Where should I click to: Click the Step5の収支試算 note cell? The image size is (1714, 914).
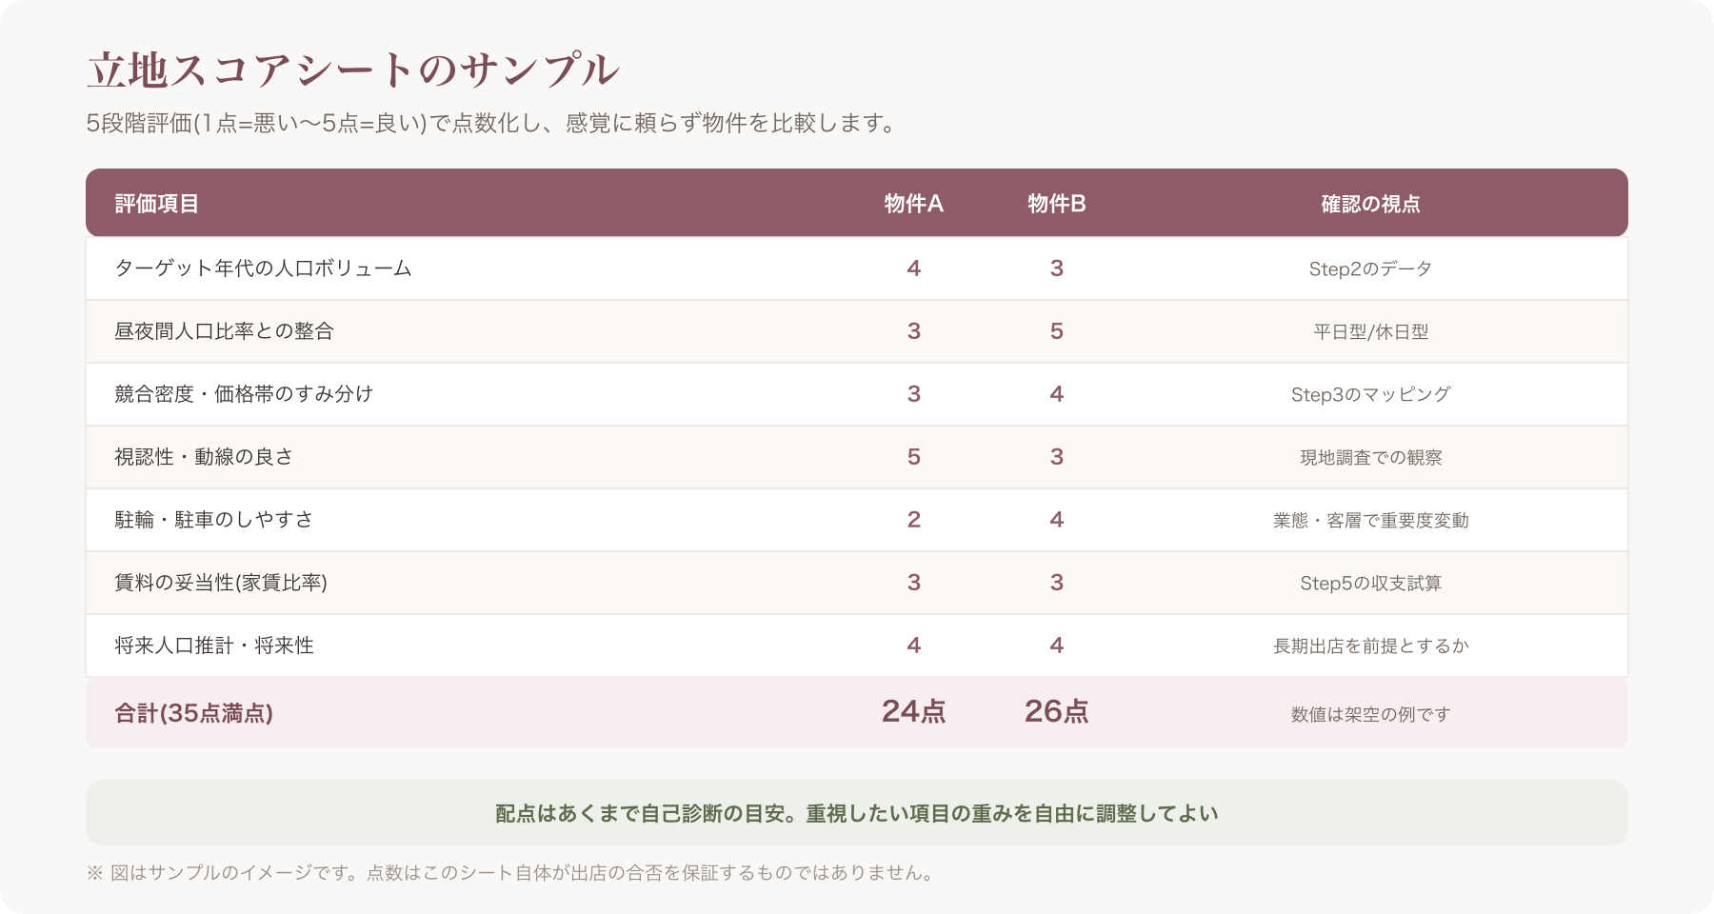(x=1371, y=583)
